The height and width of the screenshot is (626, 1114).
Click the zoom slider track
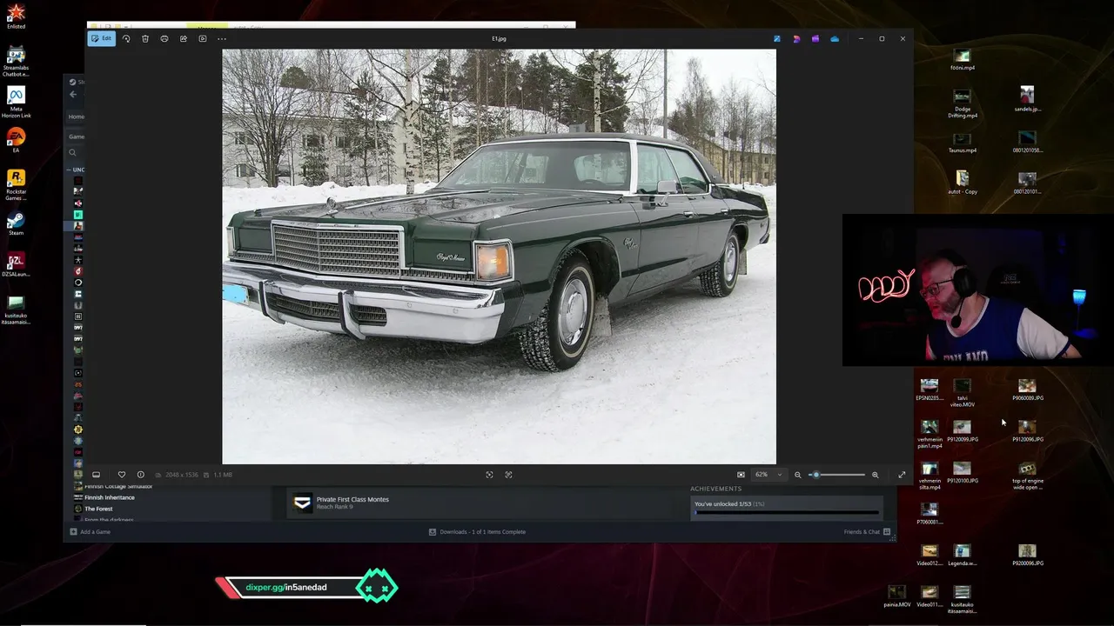[838, 475]
